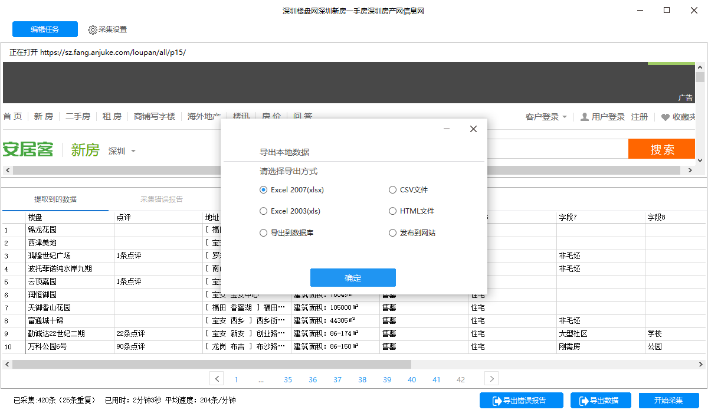Click 开始采集 button
This screenshot has height=413, width=708.
point(668,401)
